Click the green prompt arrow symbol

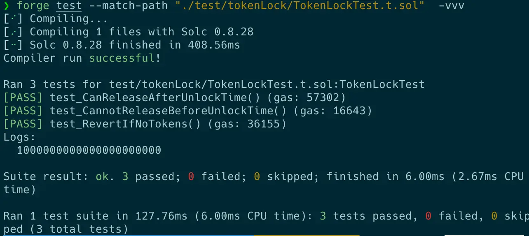coord(6,6)
